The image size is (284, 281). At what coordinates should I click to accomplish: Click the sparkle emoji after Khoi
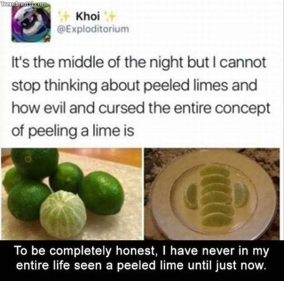pyautogui.click(x=110, y=18)
